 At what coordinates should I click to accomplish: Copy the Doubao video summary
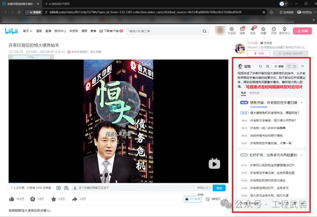pyautogui.click(x=289, y=66)
